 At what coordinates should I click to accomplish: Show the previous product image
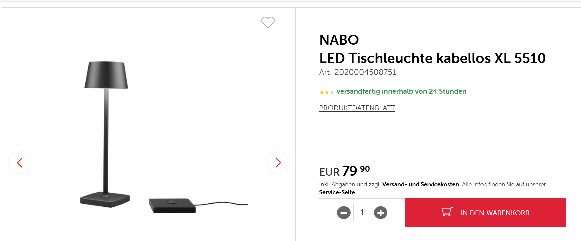[20, 162]
